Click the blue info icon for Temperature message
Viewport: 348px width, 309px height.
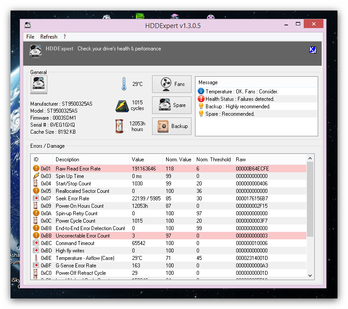[x=201, y=91]
